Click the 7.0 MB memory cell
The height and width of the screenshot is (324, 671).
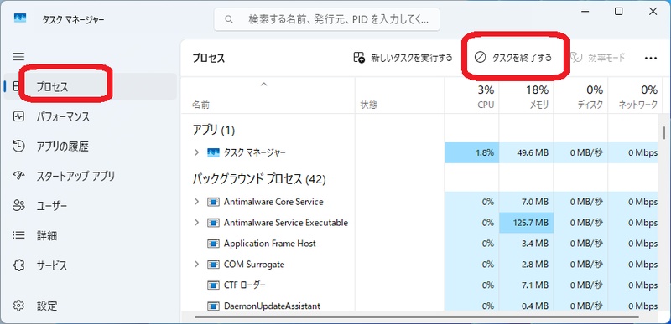coord(526,202)
